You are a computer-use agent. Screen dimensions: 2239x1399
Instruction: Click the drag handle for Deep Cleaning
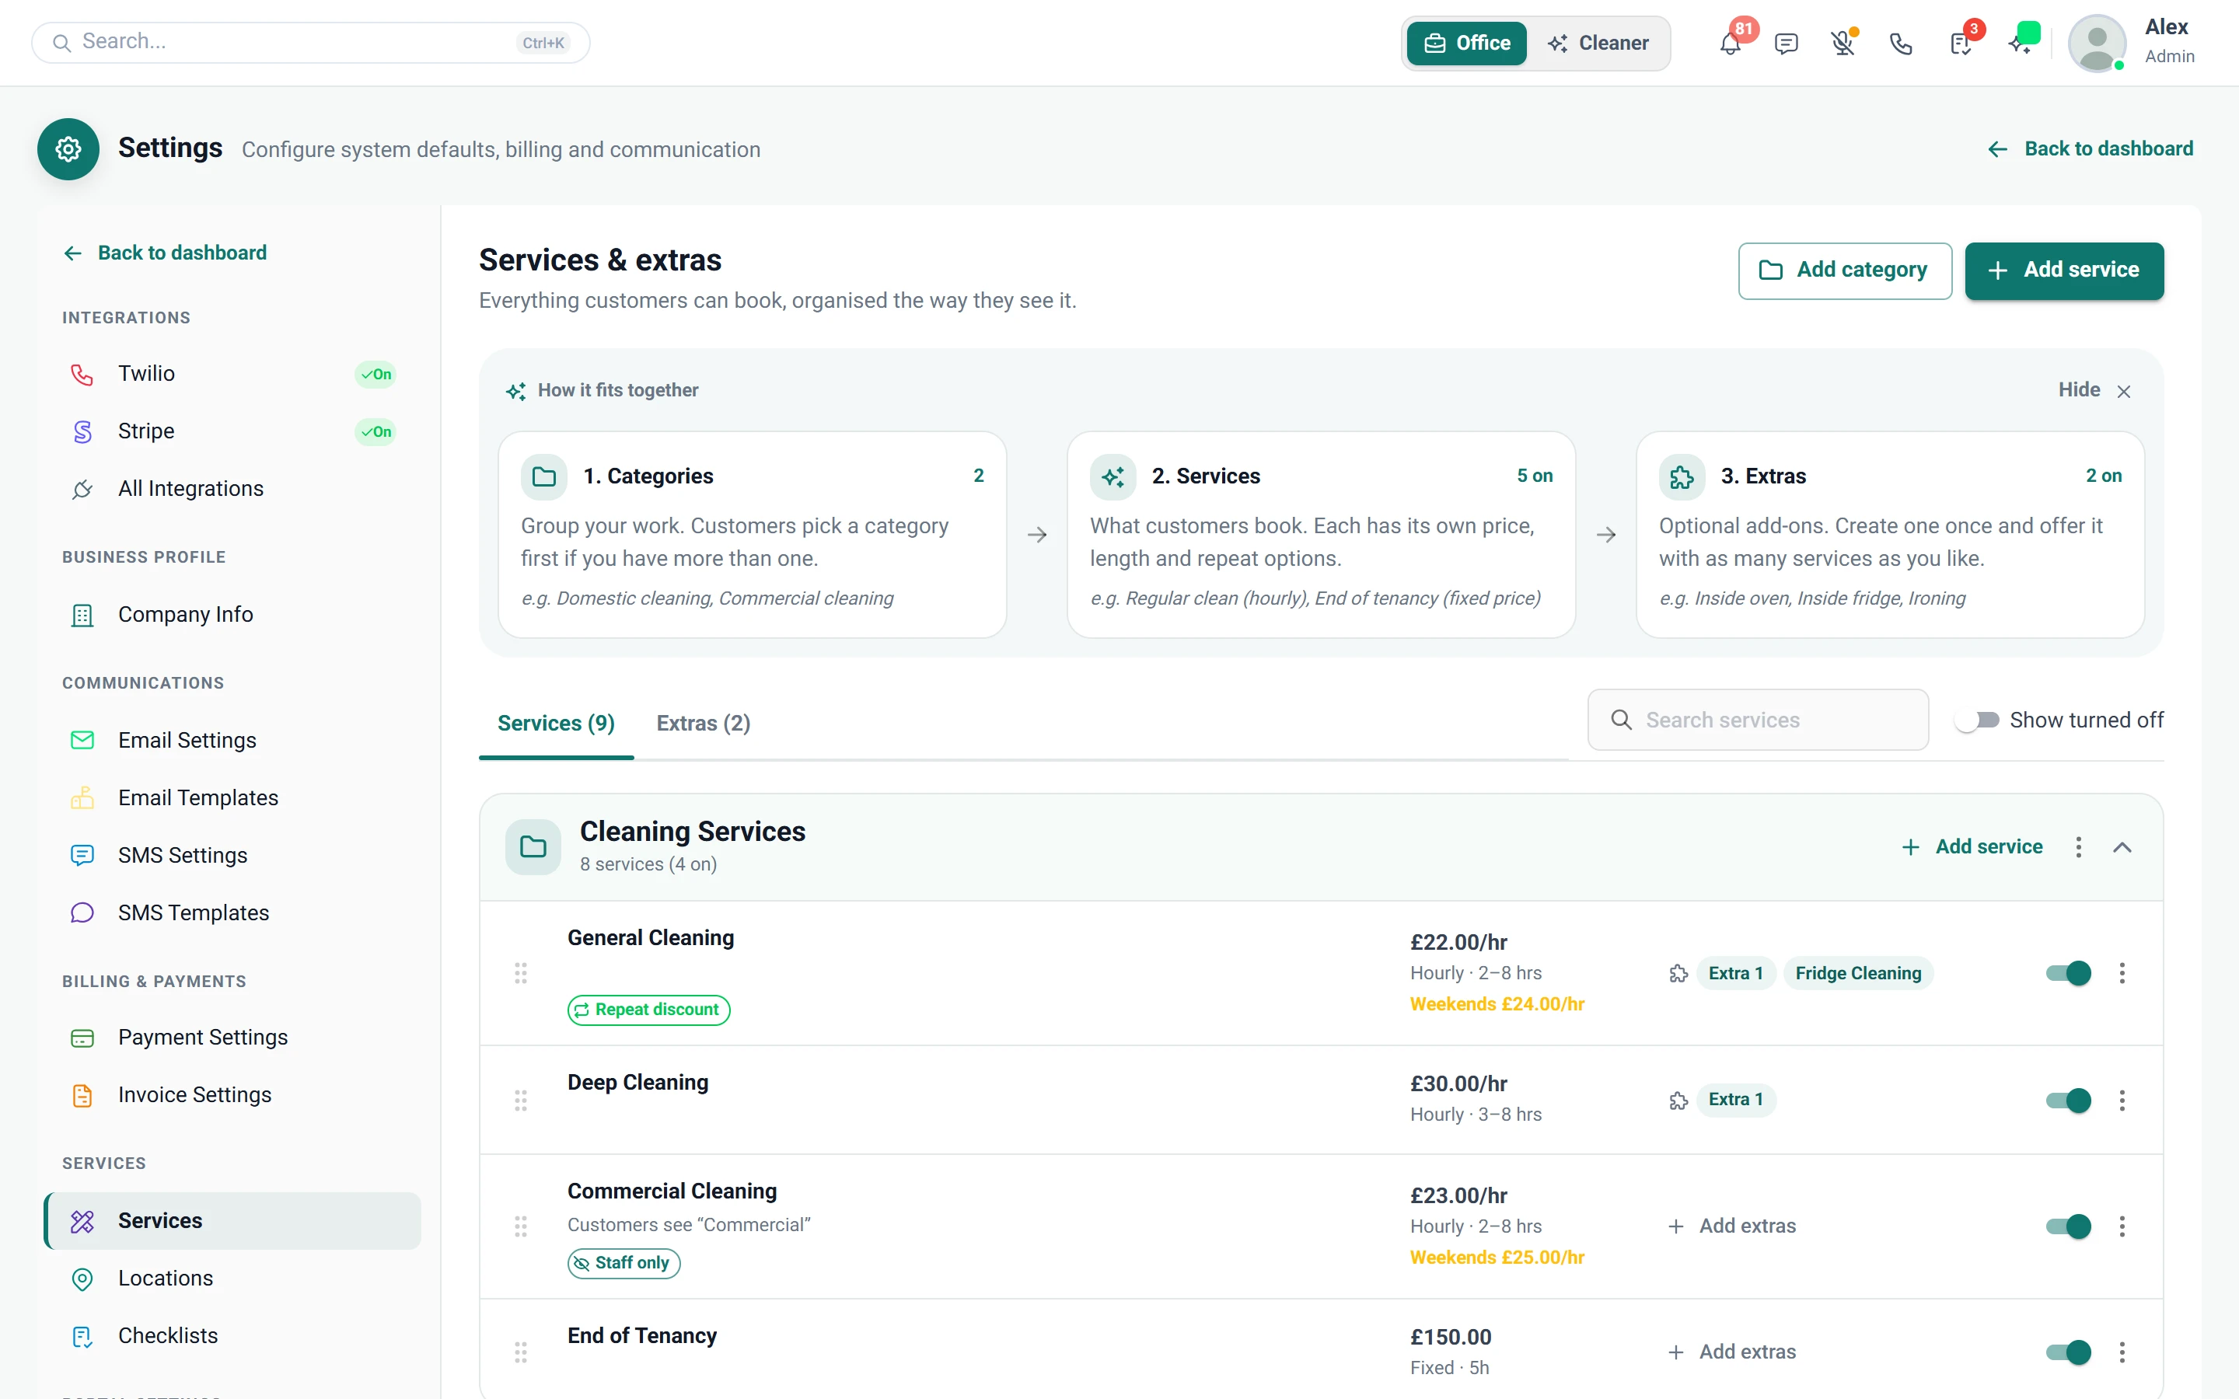tap(521, 1100)
